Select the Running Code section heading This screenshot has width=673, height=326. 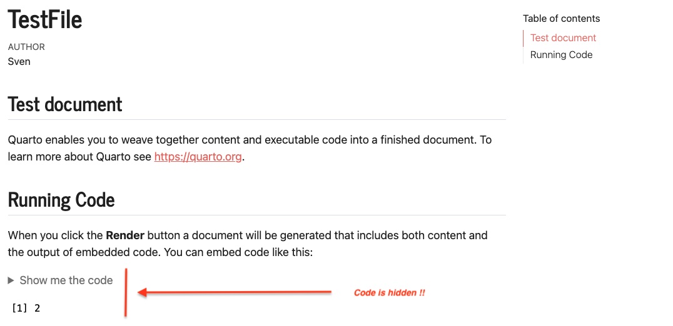click(61, 200)
